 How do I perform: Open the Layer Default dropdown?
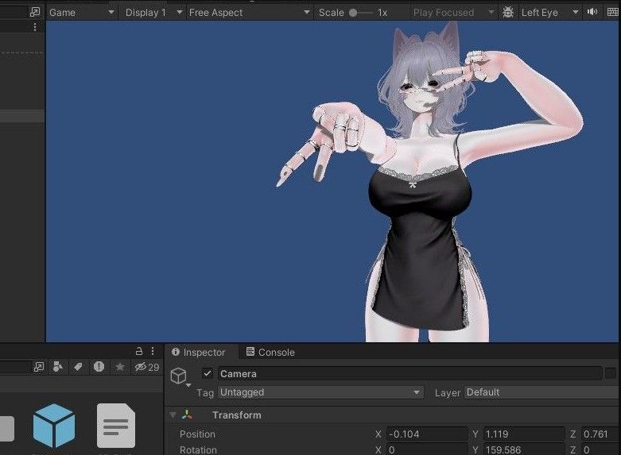coord(542,392)
